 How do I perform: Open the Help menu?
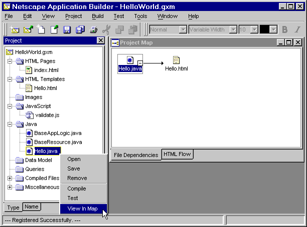(x=194, y=16)
